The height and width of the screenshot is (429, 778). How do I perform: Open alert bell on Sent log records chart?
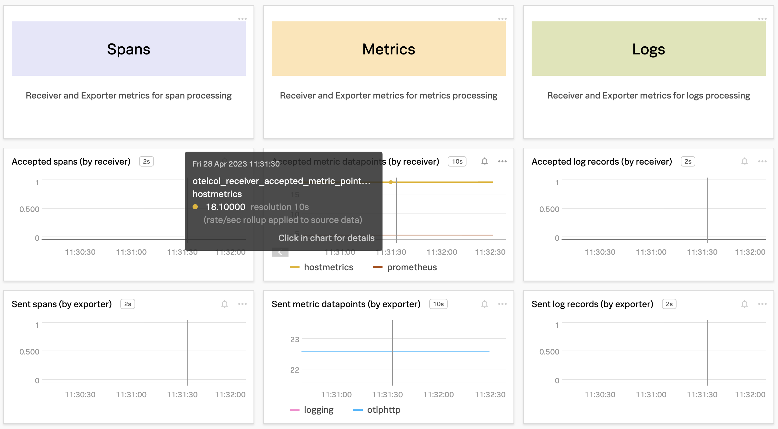coord(744,304)
